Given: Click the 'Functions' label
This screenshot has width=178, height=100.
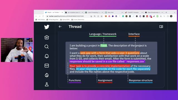Looking at the screenshot, I should (75, 80).
